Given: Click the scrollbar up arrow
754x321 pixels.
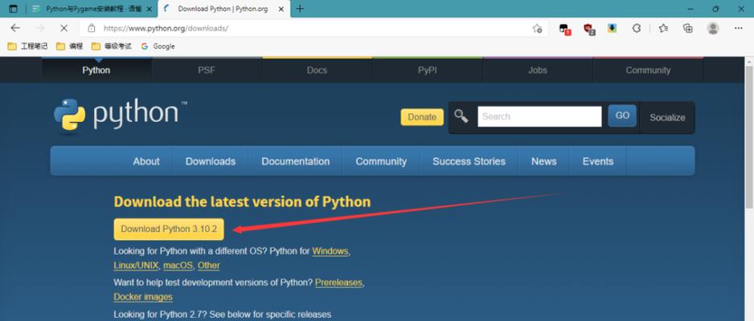Looking at the screenshot, I should coord(748,61).
